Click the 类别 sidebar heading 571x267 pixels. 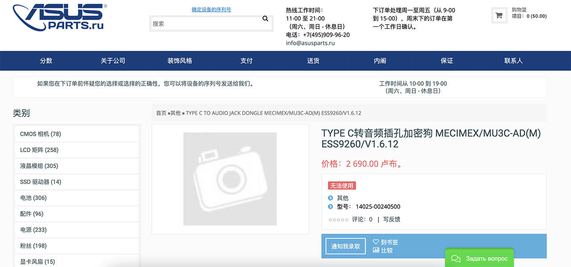click(21, 113)
